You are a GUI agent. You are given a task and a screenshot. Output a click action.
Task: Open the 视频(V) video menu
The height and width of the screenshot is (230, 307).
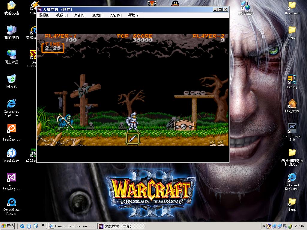pyautogui.click(x=62, y=15)
